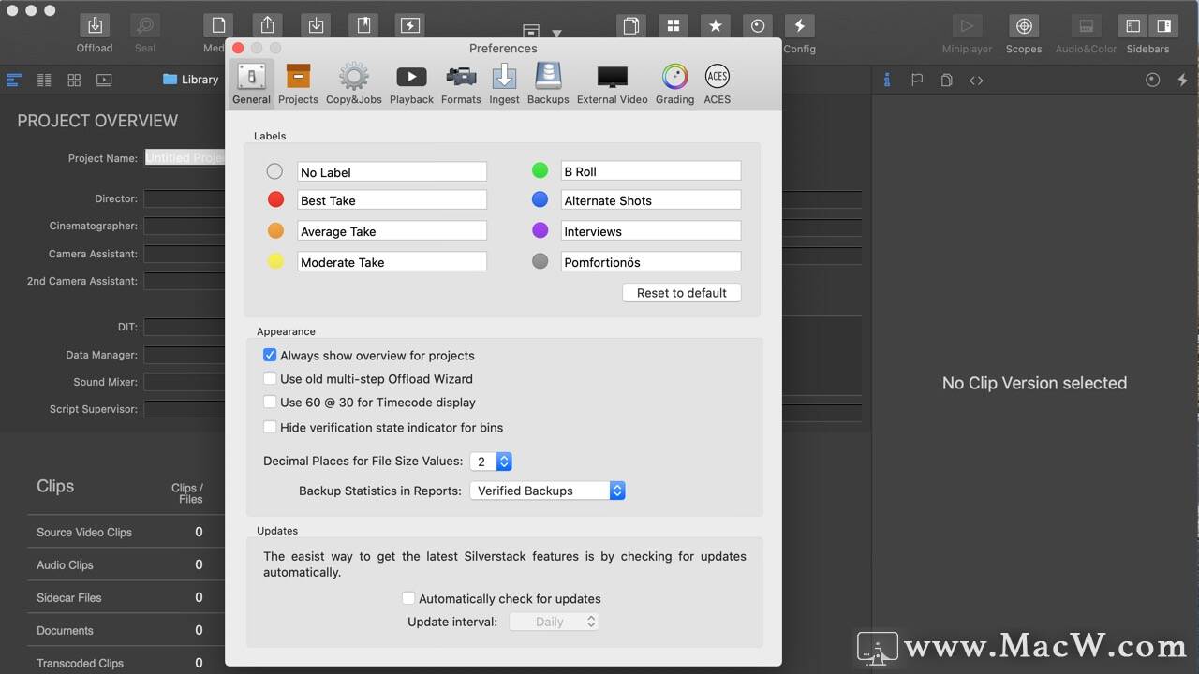Click the Project Name field in overview
The image size is (1199, 674).
185,158
